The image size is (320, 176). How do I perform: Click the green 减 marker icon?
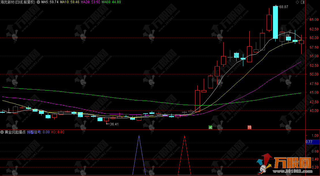coord(211,127)
